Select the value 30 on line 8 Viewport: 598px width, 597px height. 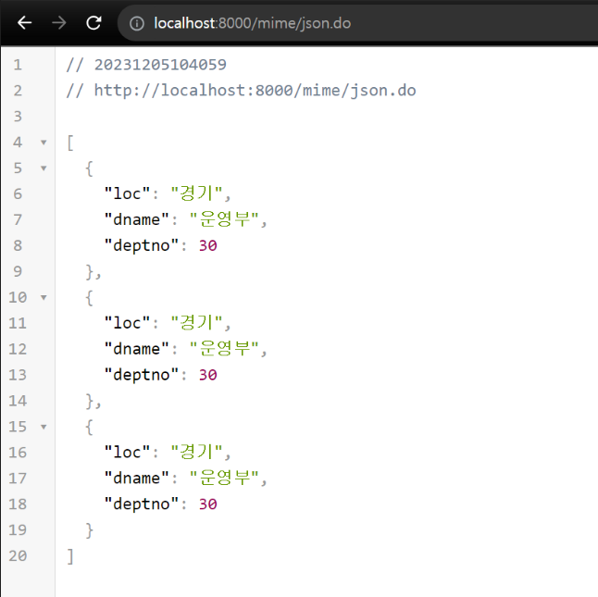[208, 245]
